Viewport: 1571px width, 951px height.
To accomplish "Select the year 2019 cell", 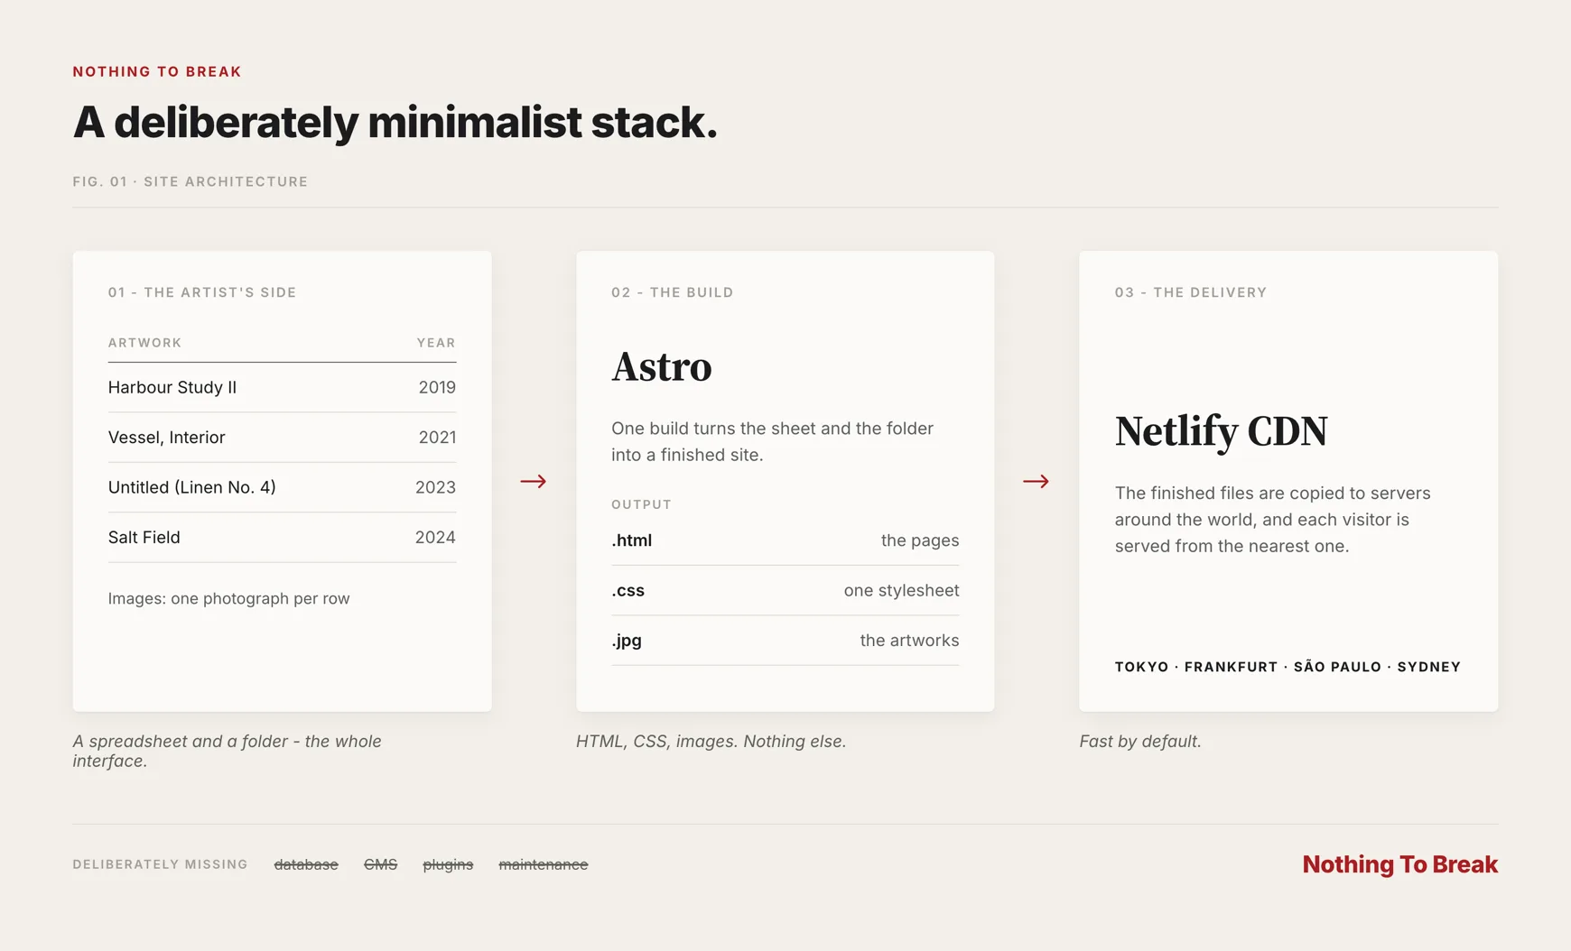I will point(437,387).
